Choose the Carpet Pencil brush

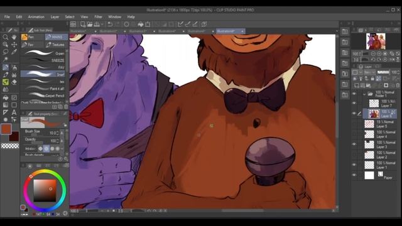tap(43, 95)
